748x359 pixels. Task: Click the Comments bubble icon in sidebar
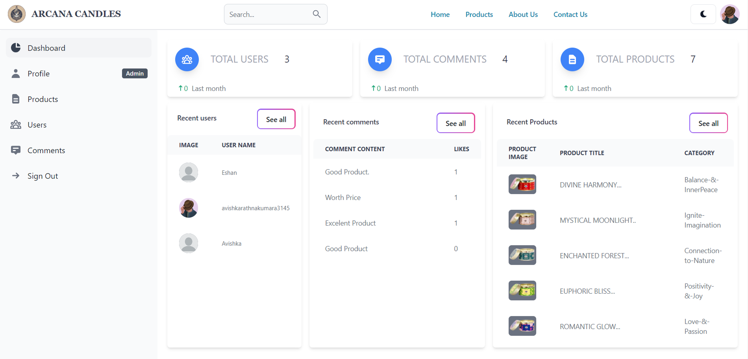16,150
